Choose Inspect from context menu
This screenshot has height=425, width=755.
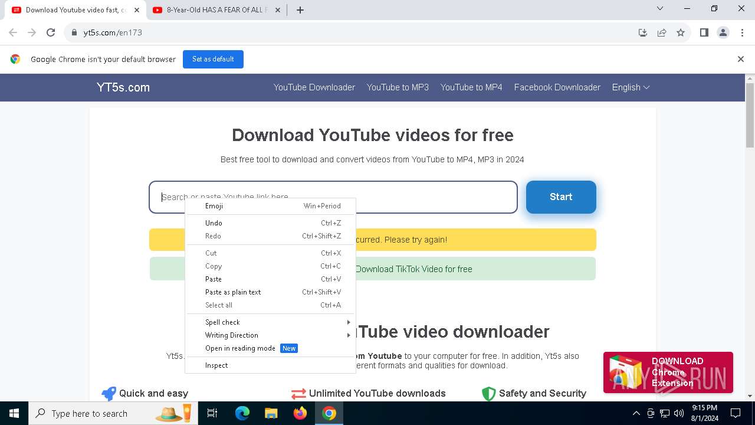pos(271,365)
